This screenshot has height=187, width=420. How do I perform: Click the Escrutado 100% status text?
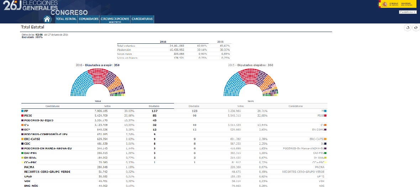(32, 37)
